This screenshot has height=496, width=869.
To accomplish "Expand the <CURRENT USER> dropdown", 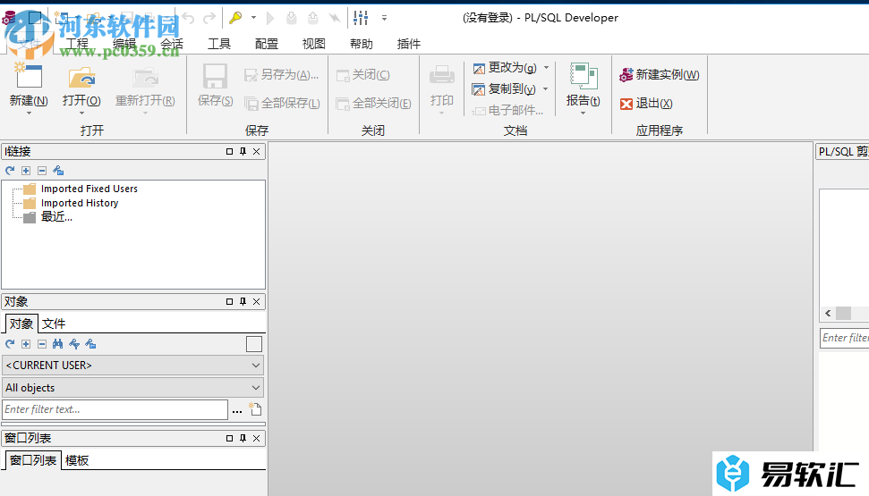I will coord(255,366).
